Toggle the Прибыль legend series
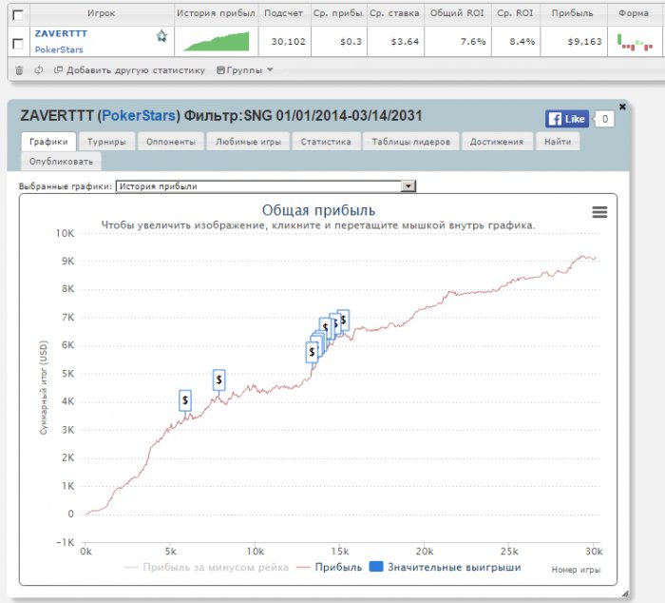Viewport: 665px width, 603px height. pos(329,567)
